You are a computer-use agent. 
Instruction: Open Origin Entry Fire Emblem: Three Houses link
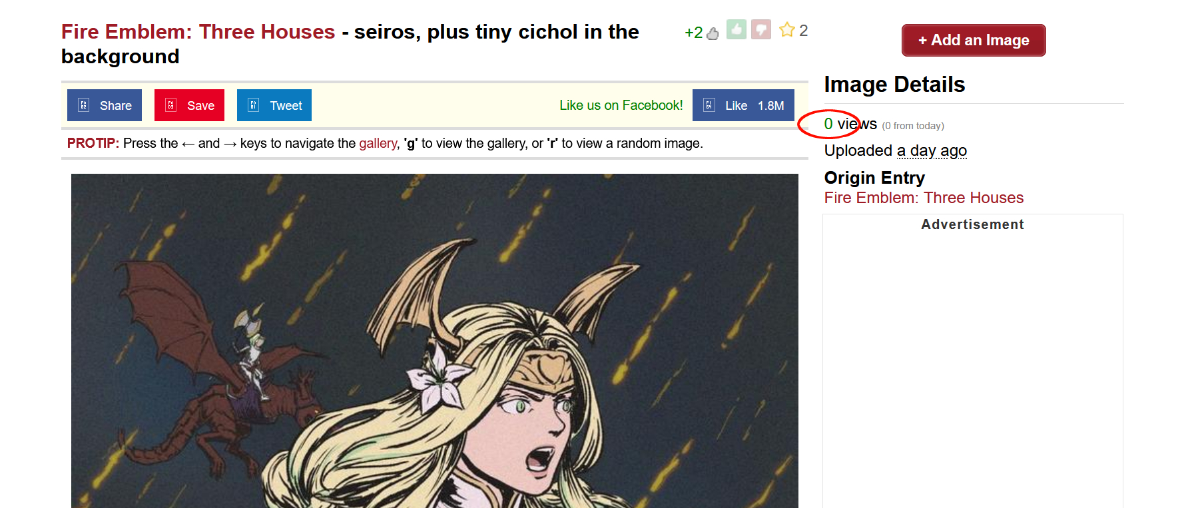(924, 198)
